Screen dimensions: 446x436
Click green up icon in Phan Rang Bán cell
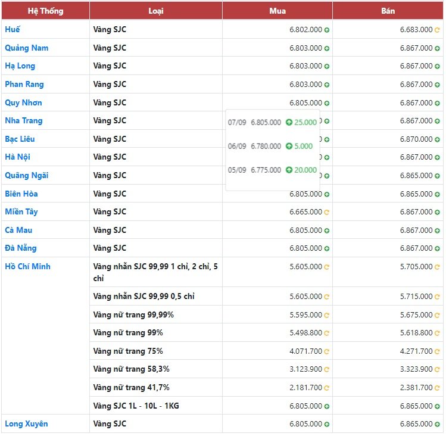[437, 85]
